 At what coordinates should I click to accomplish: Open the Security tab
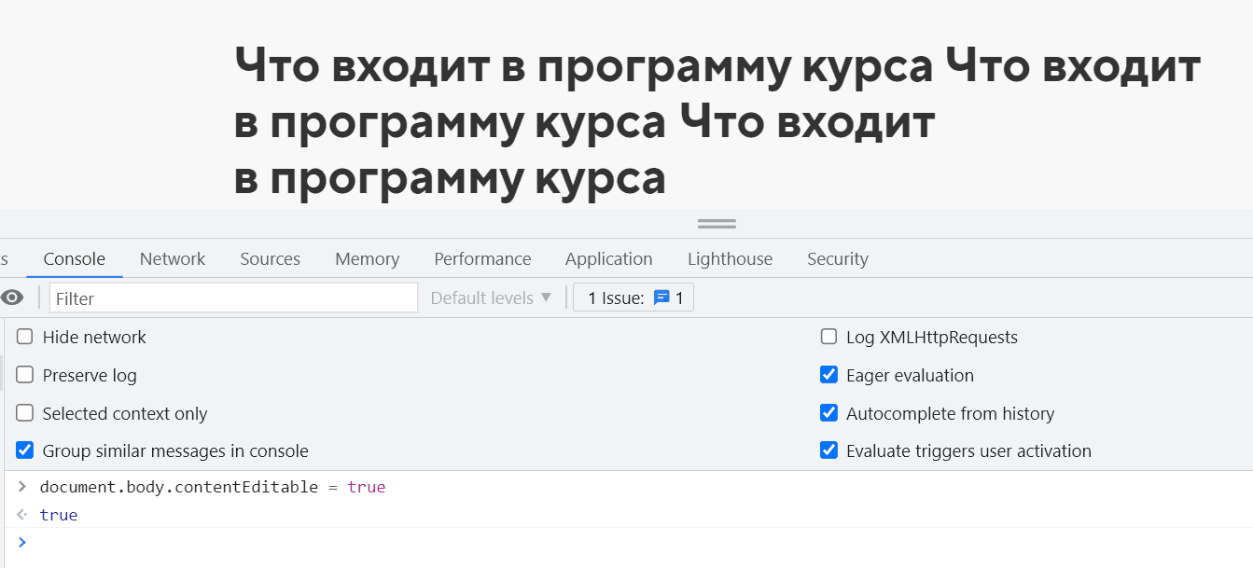point(838,259)
